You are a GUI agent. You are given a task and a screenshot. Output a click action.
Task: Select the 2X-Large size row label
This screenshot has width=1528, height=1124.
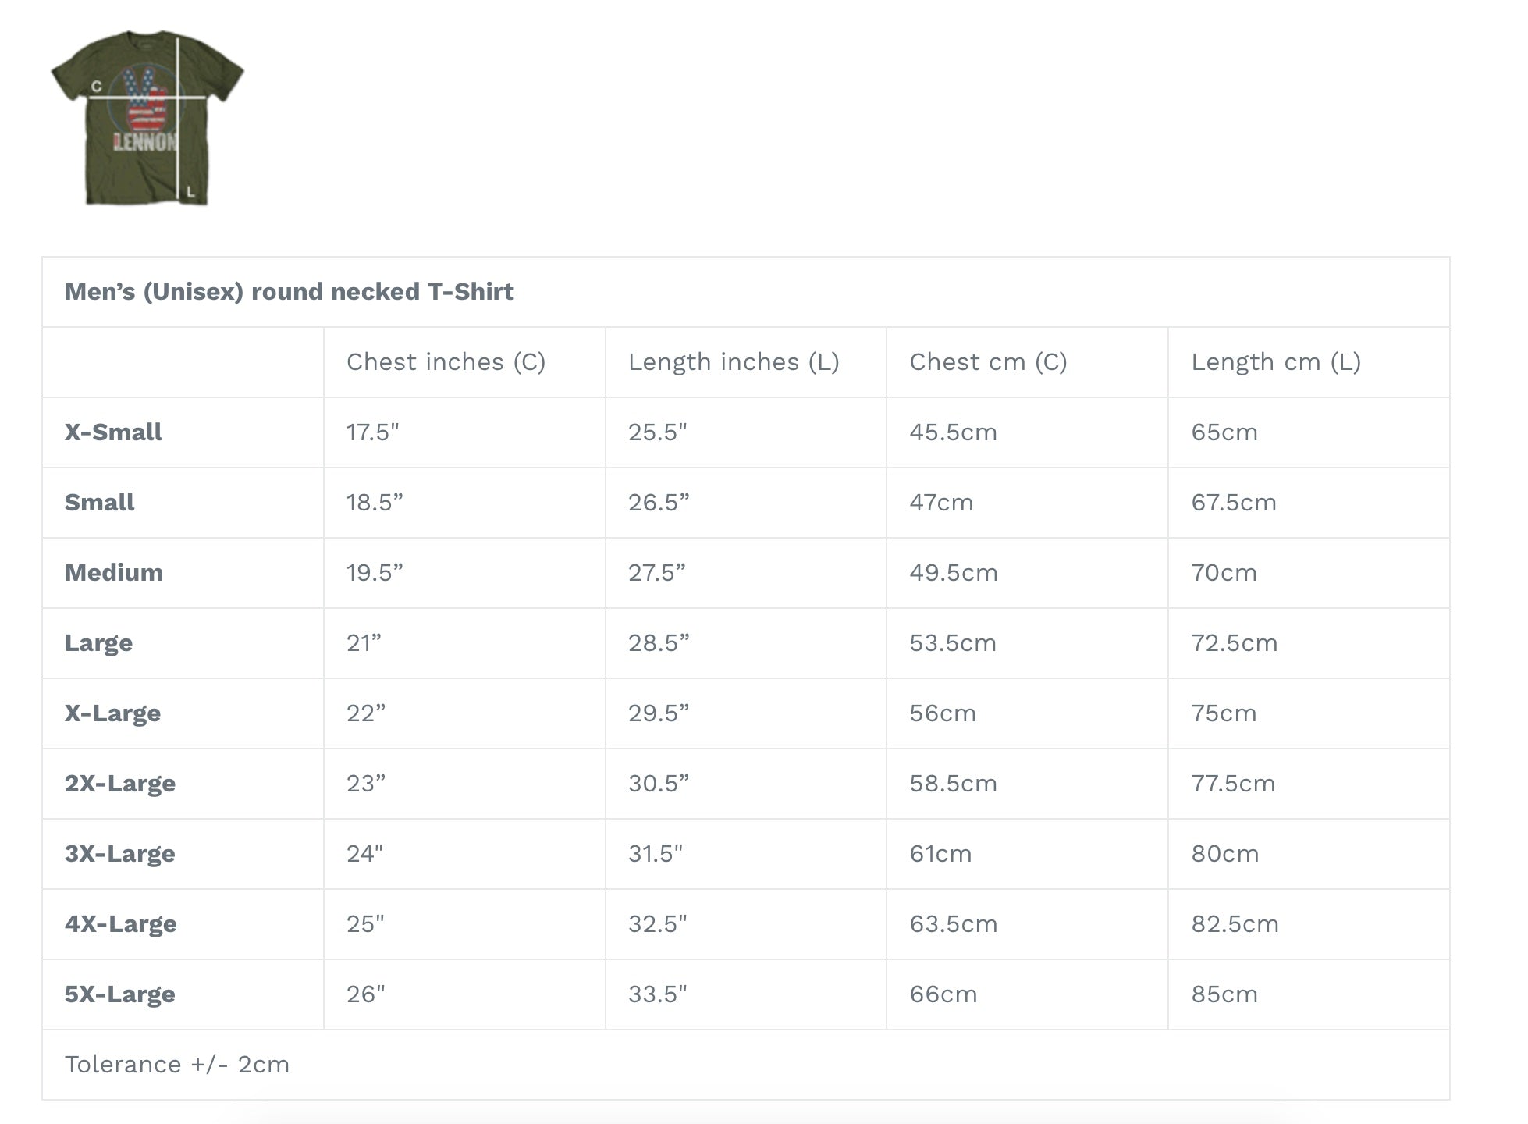click(x=120, y=784)
